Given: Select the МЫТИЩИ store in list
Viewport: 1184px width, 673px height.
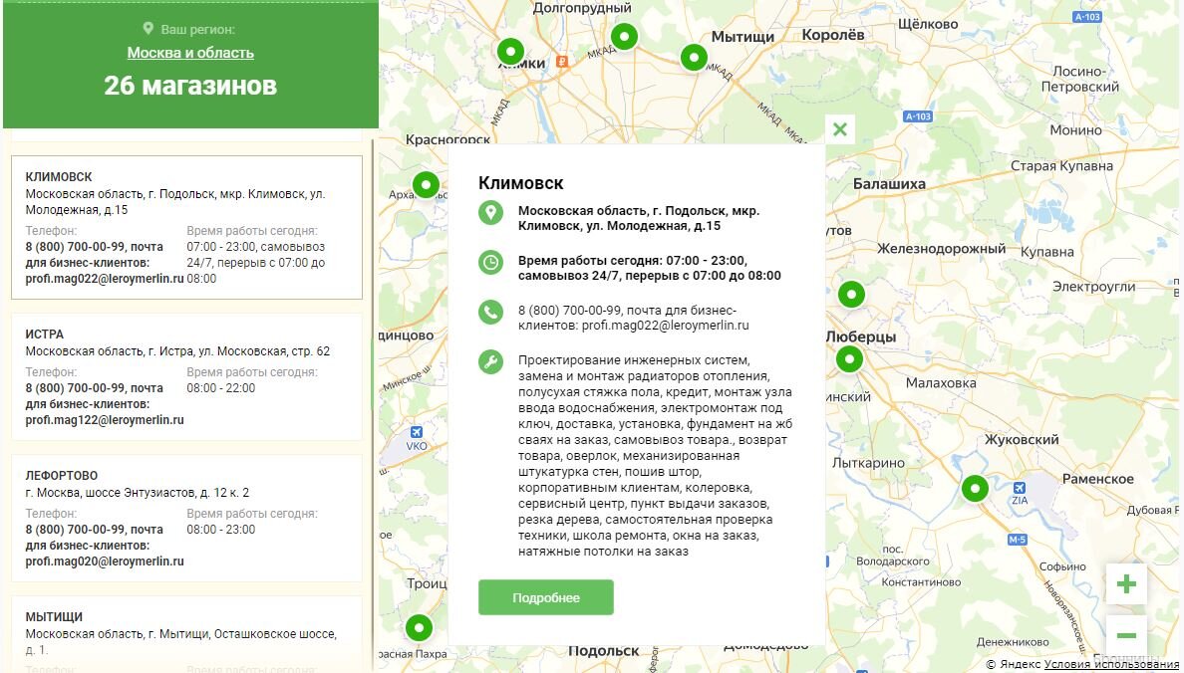Looking at the screenshot, I should point(186,632).
